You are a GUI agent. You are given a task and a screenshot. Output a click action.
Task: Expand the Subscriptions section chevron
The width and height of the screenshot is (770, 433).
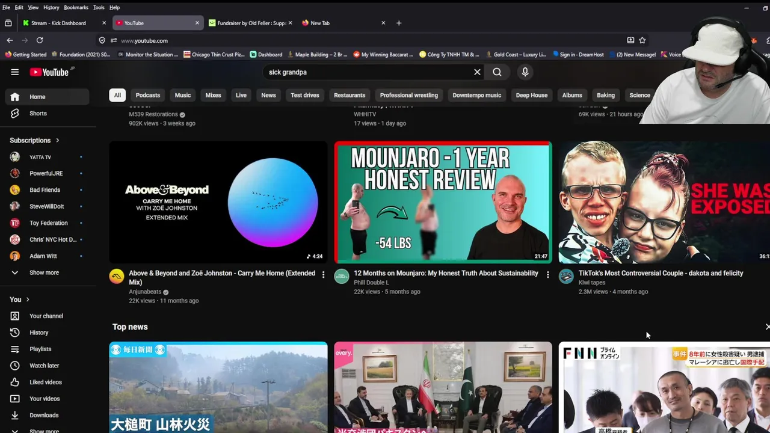coord(58,140)
